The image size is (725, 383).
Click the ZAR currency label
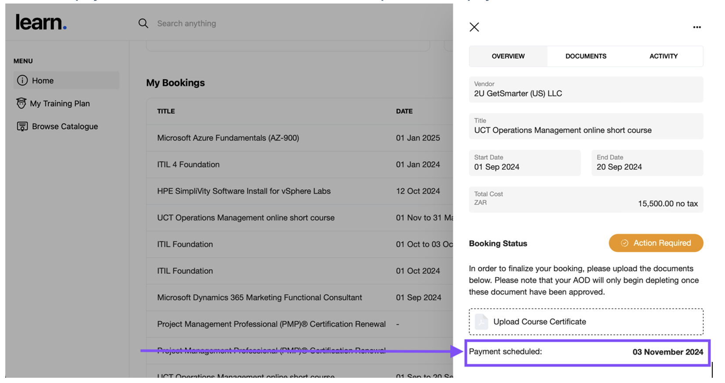480,202
